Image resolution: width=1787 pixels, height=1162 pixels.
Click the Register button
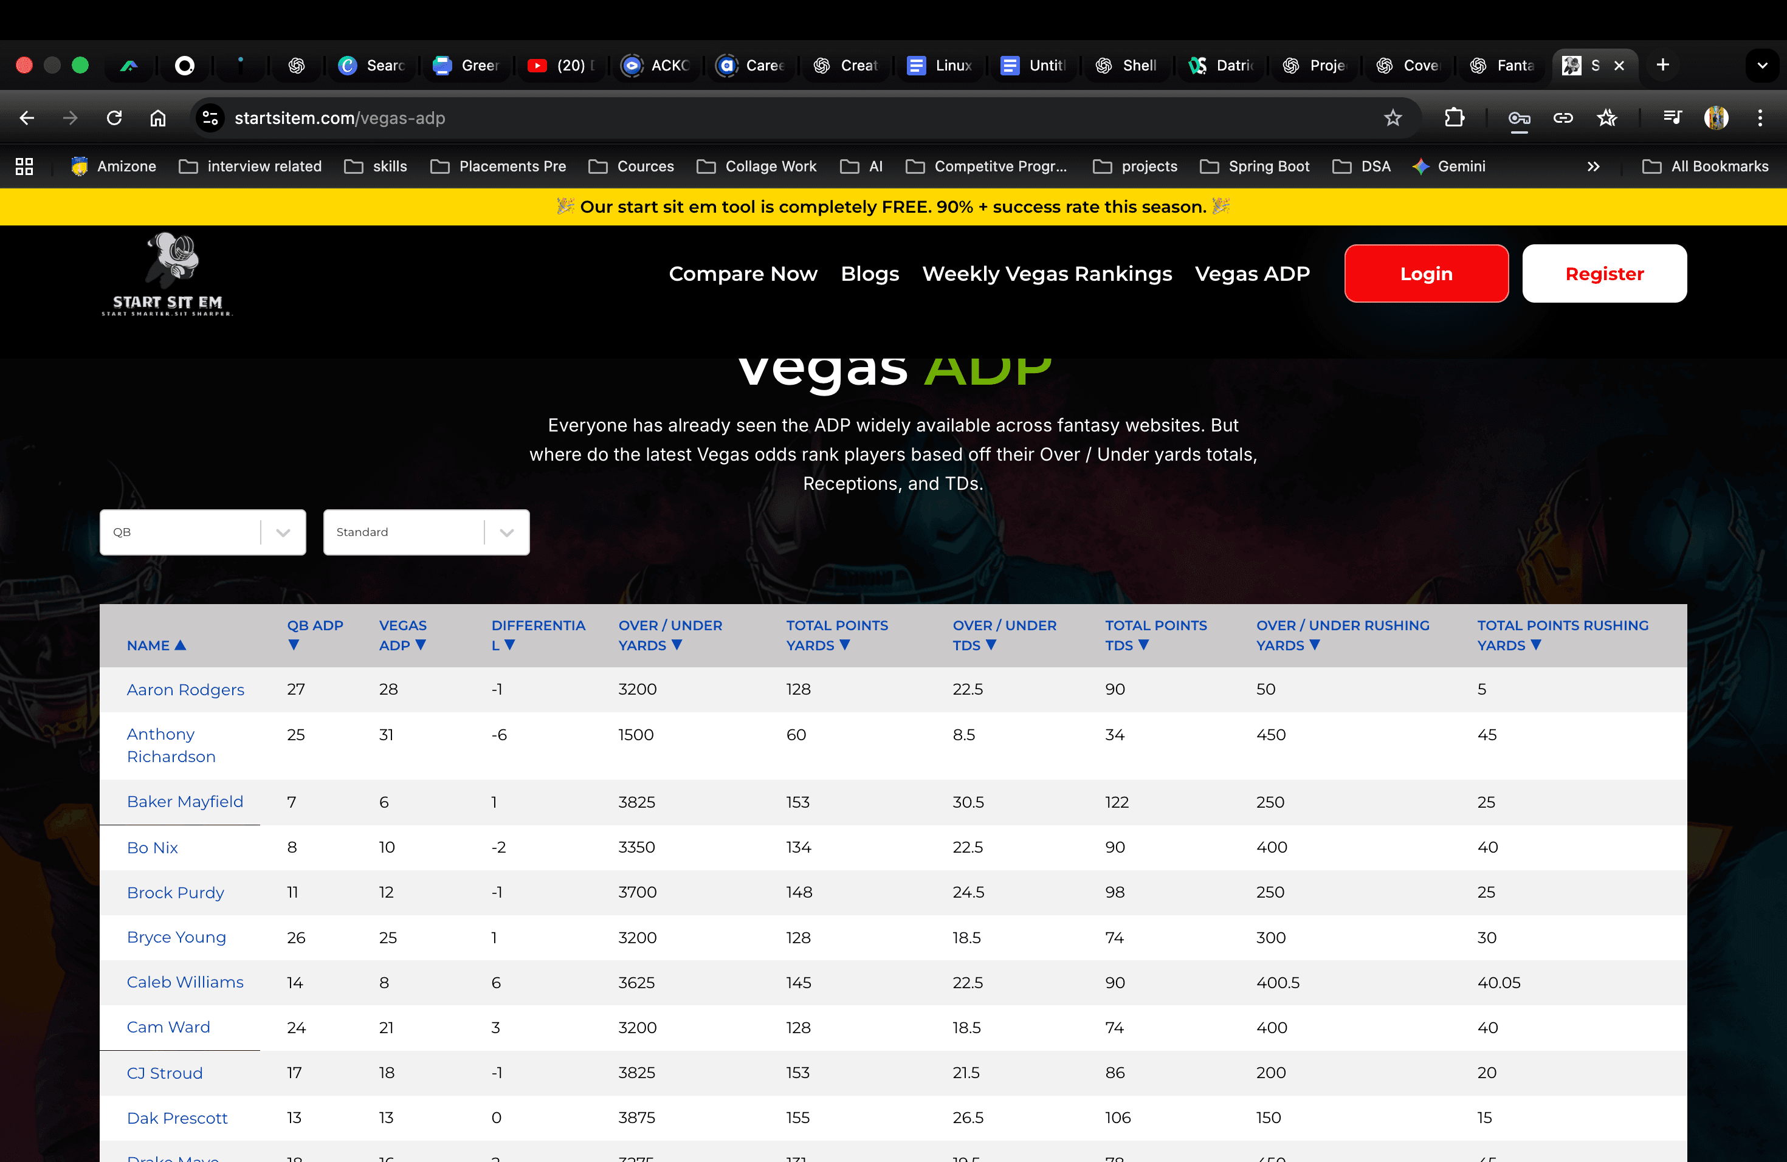pyautogui.click(x=1605, y=274)
